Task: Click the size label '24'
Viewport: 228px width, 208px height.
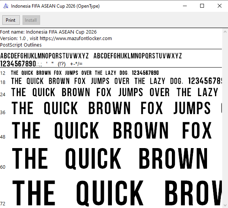Action: pos(3,95)
